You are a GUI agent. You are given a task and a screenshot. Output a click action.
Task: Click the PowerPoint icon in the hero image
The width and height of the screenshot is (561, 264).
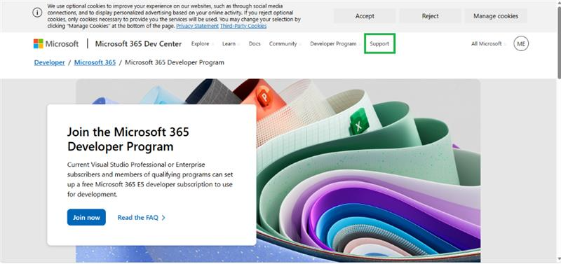coord(264,97)
